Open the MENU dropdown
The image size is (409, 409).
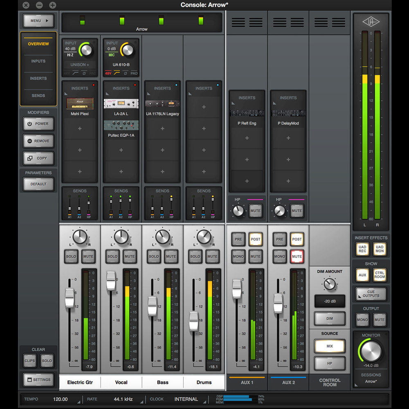point(38,20)
